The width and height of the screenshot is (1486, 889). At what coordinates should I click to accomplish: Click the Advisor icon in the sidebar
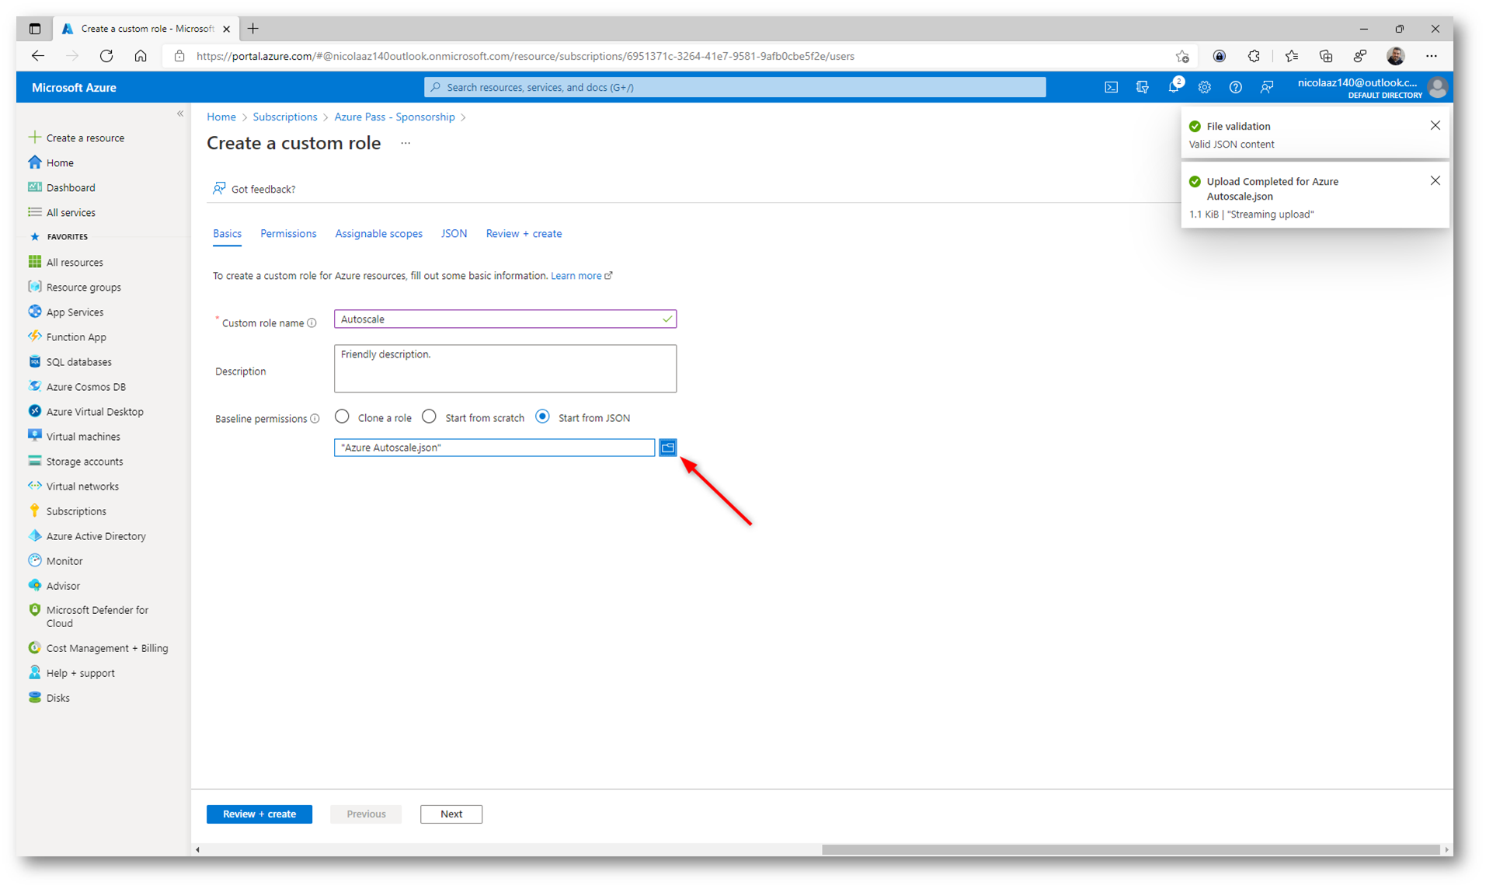point(34,585)
